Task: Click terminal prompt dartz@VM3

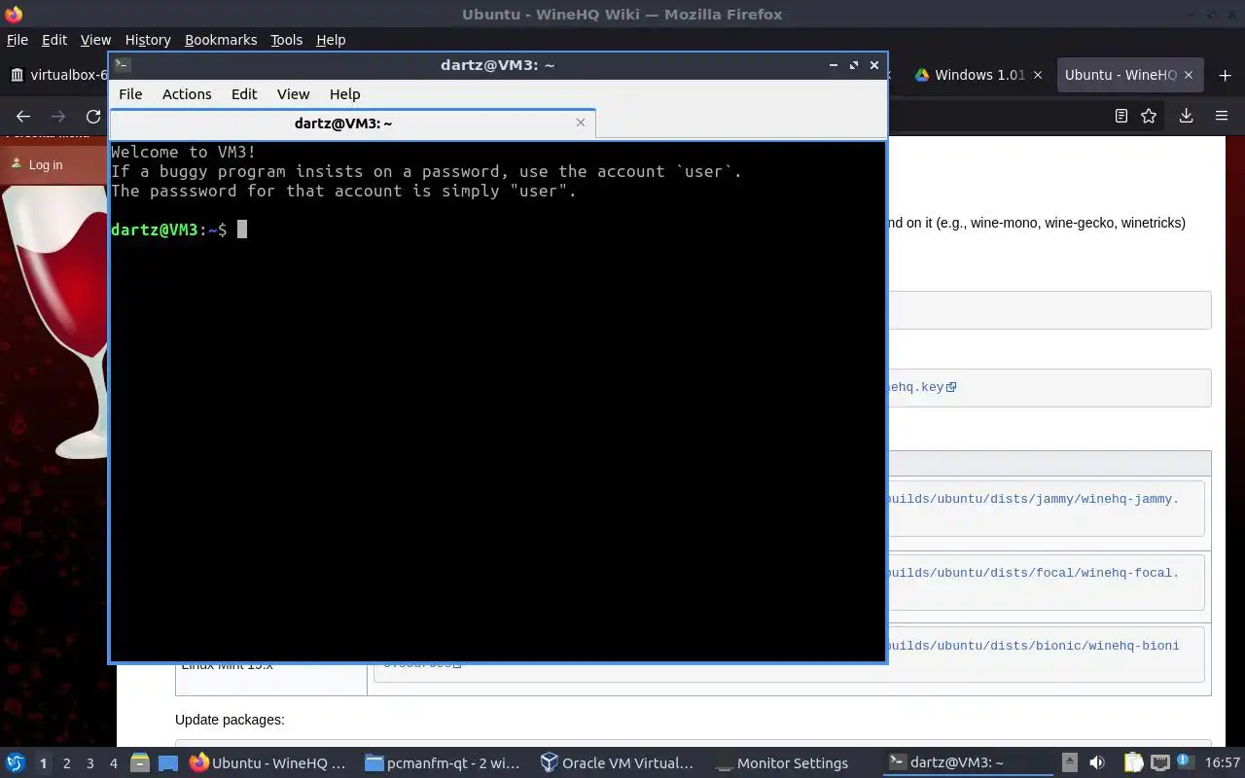Action: click(x=155, y=230)
